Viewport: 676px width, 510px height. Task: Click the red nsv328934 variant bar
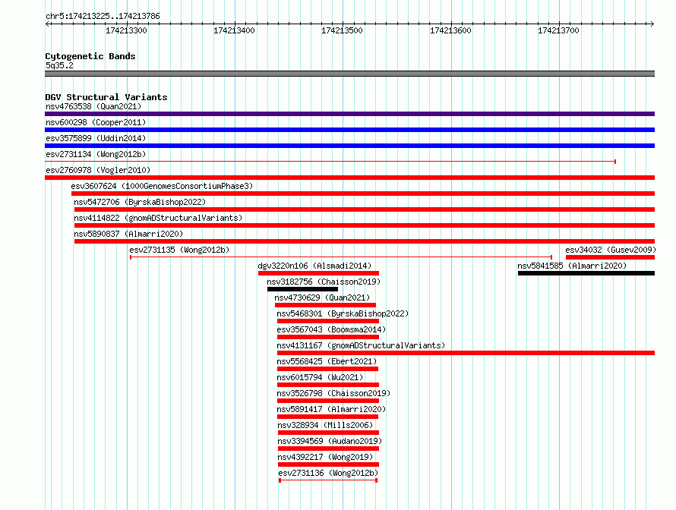[x=329, y=433]
